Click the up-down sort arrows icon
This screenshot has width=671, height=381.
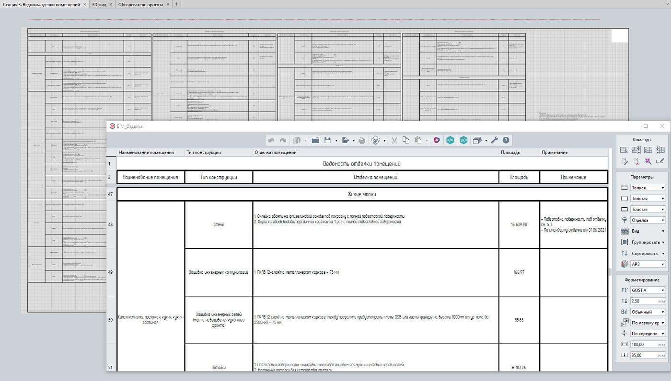coord(624,253)
